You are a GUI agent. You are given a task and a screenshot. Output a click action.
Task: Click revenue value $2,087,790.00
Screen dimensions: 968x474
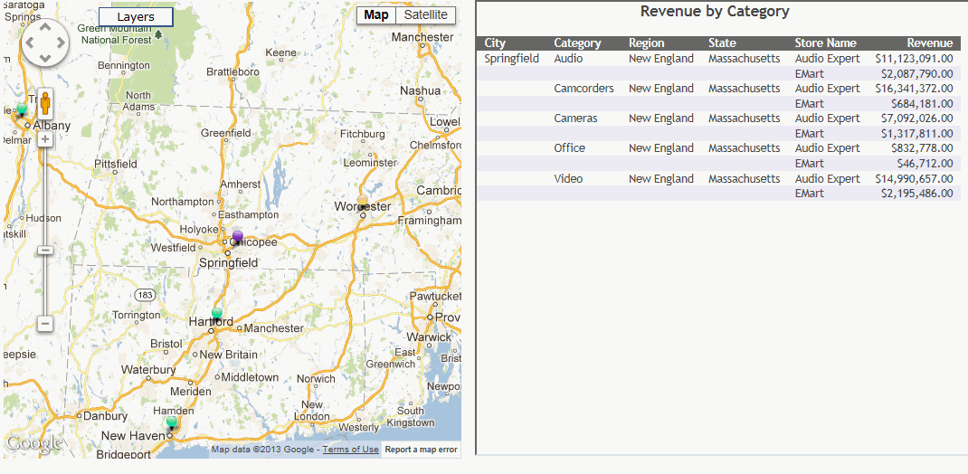coord(917,74)
